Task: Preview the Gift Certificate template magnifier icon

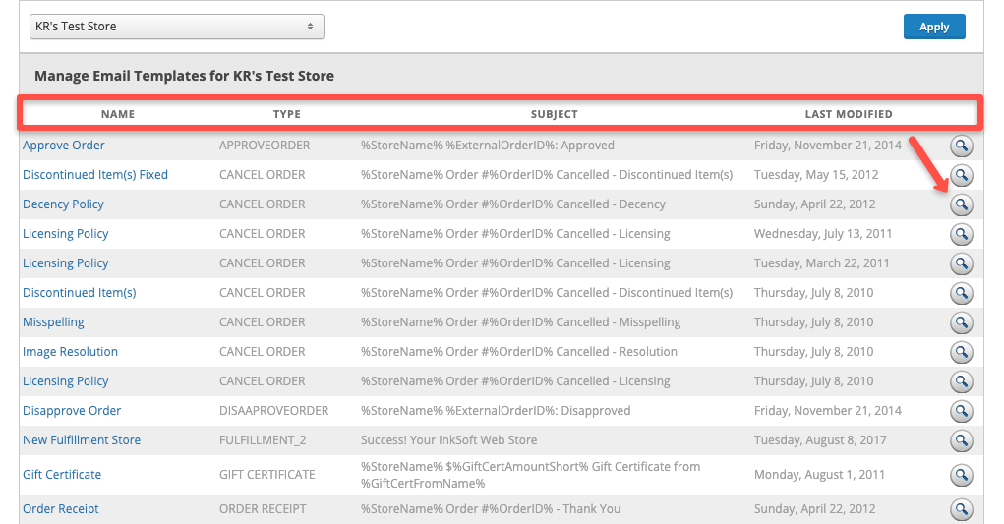Action: 961,476
